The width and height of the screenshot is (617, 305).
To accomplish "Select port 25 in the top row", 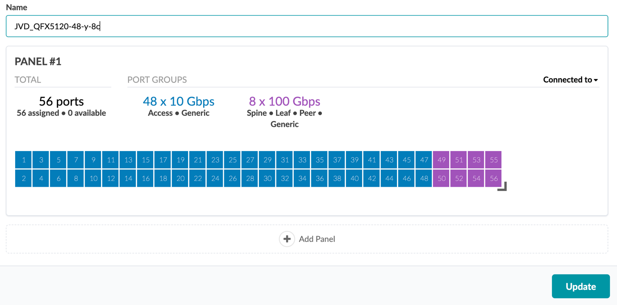I will pyautogui.click(x=233, y=160).
